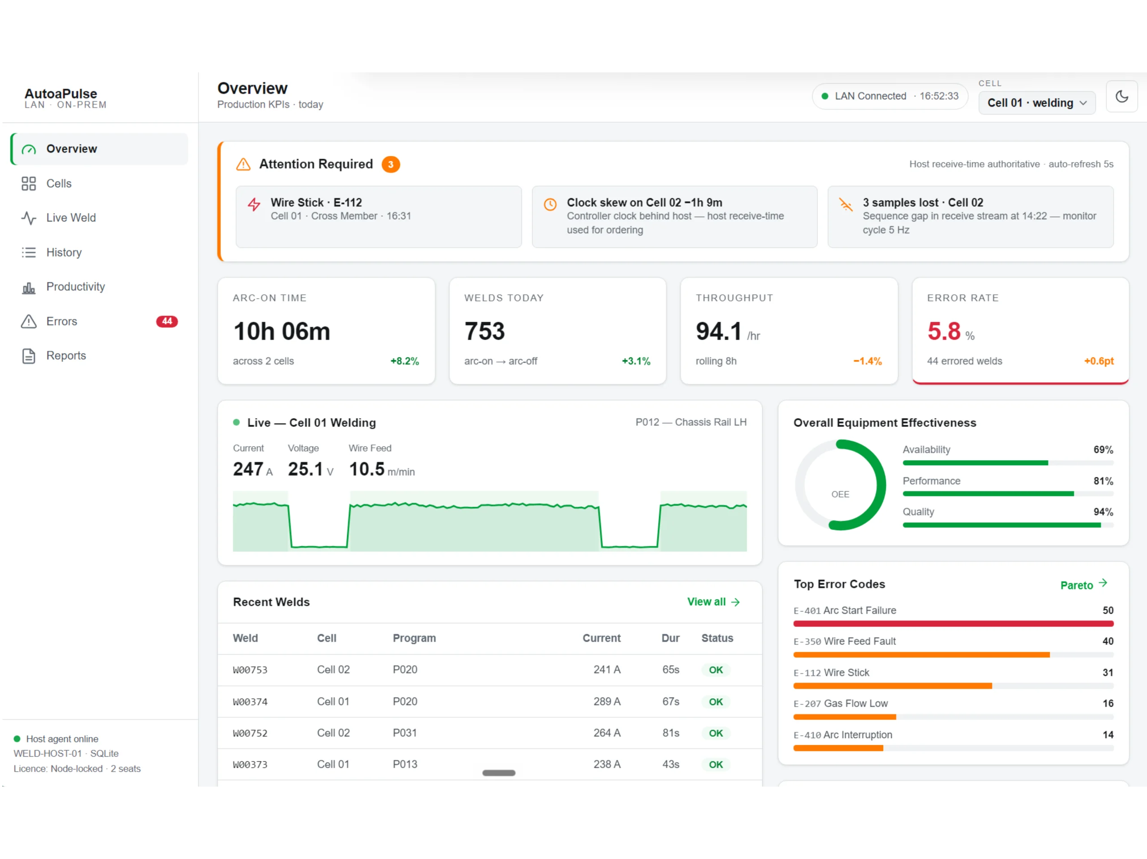Click the samples lost signal icon
The height and width of the screenshot is (859, 1147).
coord(846,204)
